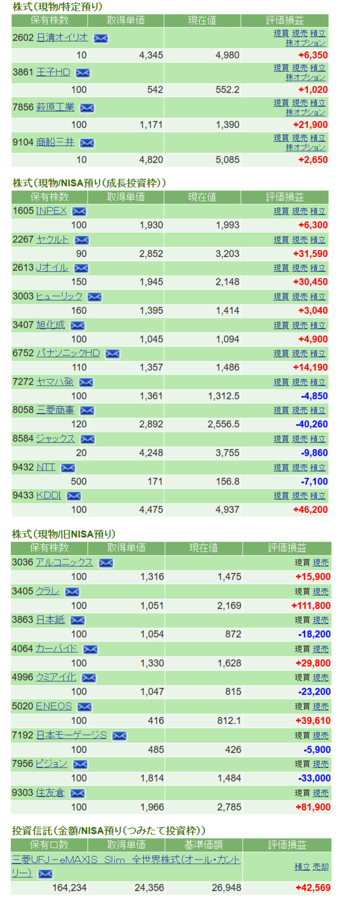The image size is (338, 903).
Task: Click 売却 for the eMAXIS Slim fund
Action: coord(321,867)
